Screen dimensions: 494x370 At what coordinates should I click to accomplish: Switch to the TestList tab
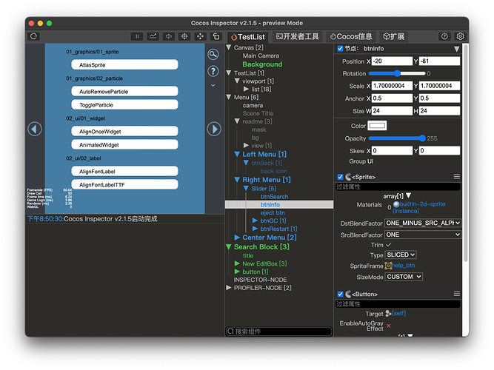click(248, 37)
